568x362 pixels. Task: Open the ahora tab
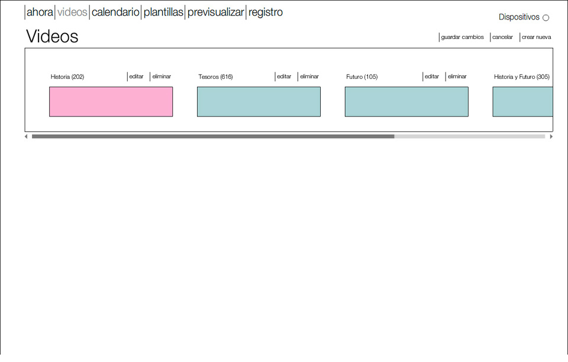[x=40, y=12]
